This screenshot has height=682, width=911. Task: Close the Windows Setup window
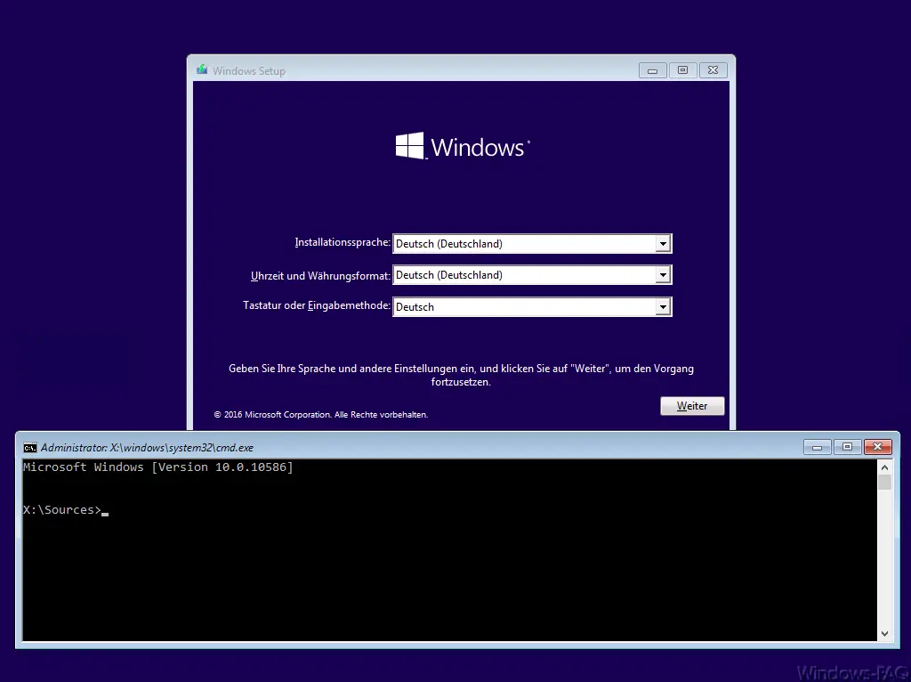713,70
